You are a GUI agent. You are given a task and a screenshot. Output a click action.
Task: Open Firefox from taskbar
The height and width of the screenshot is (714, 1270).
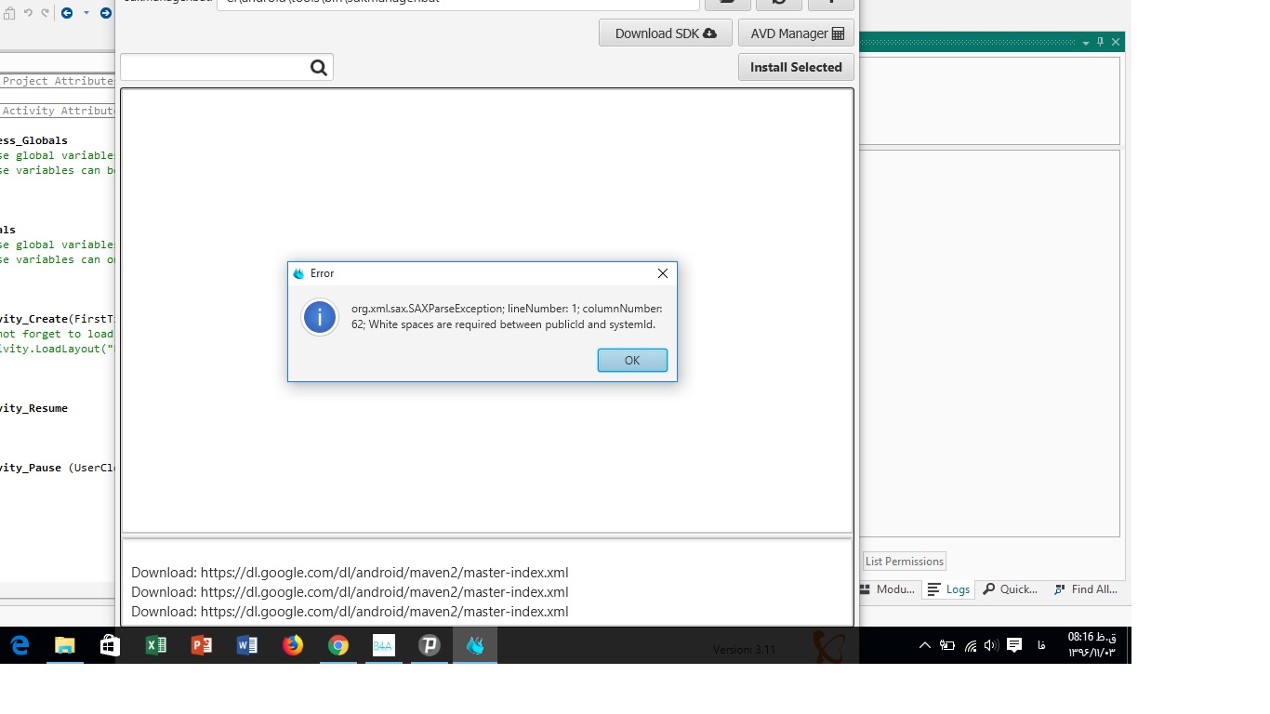pyautogui.click(x=292, y=645)
